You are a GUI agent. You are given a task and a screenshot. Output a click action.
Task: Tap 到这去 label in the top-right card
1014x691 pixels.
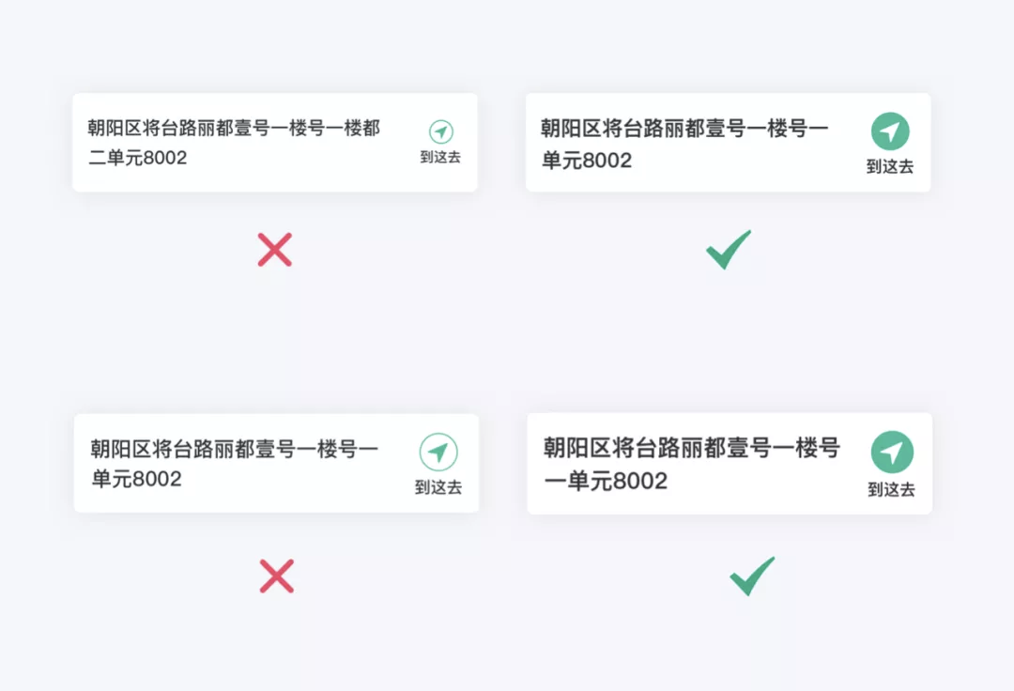tap(890, 167)
